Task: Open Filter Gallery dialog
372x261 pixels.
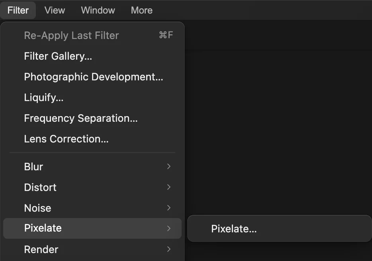Action: point(92,56)
